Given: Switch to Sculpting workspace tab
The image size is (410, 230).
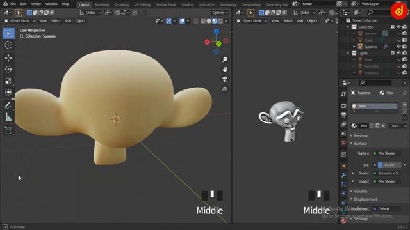Looking at the screenshot, I should [122, 5].
